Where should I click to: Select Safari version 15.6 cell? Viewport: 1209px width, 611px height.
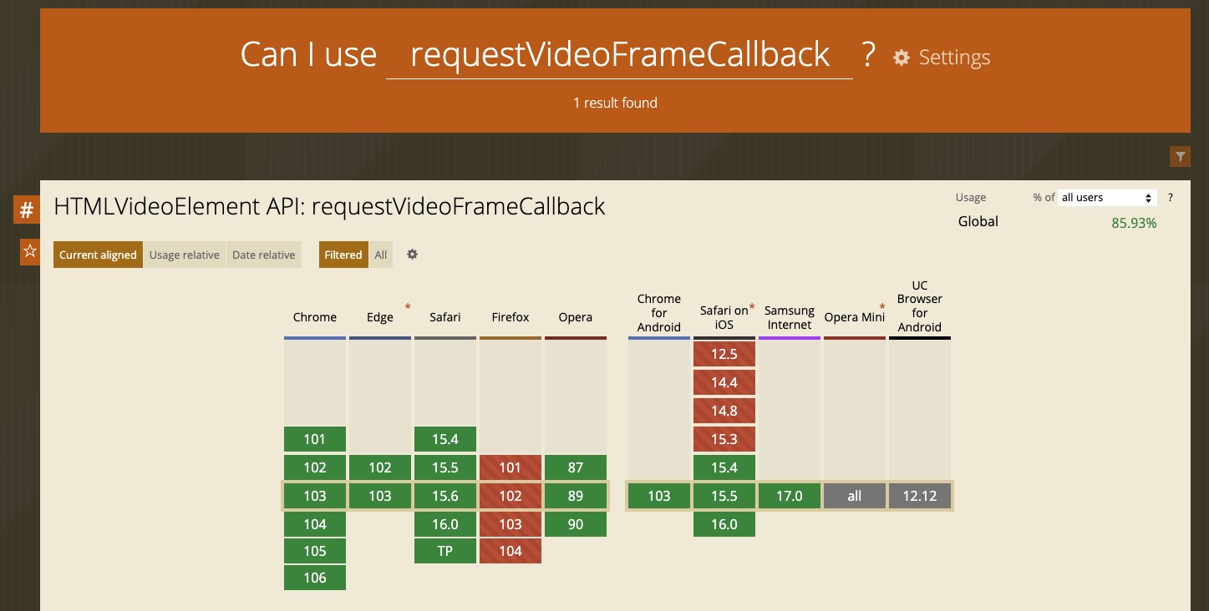445,496
